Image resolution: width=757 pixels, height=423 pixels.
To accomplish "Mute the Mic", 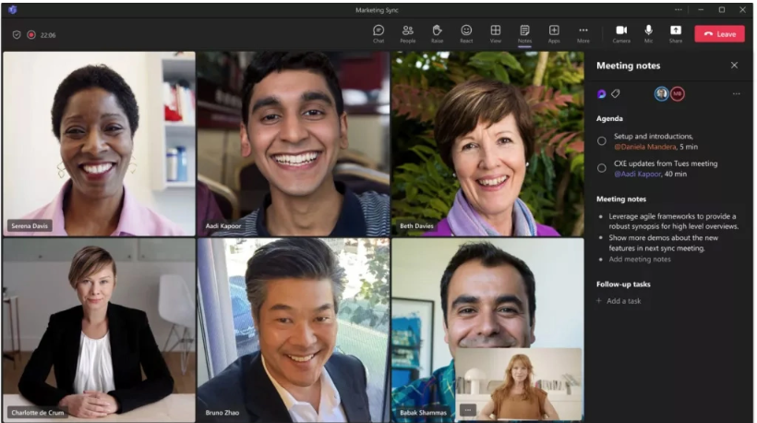I will click(x=648, y=34).
